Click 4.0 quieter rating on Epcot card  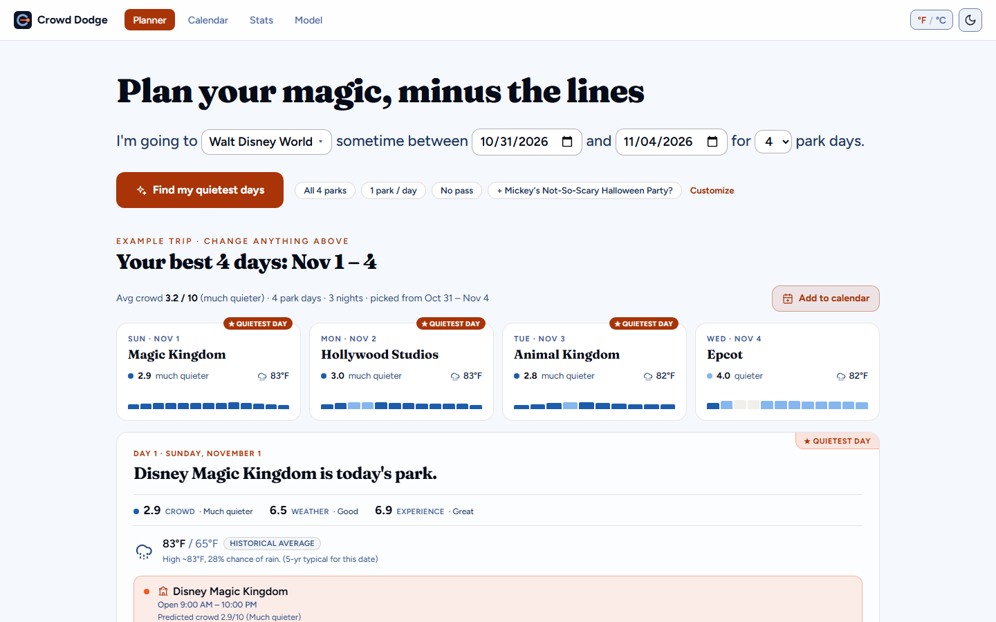(735, 376)
